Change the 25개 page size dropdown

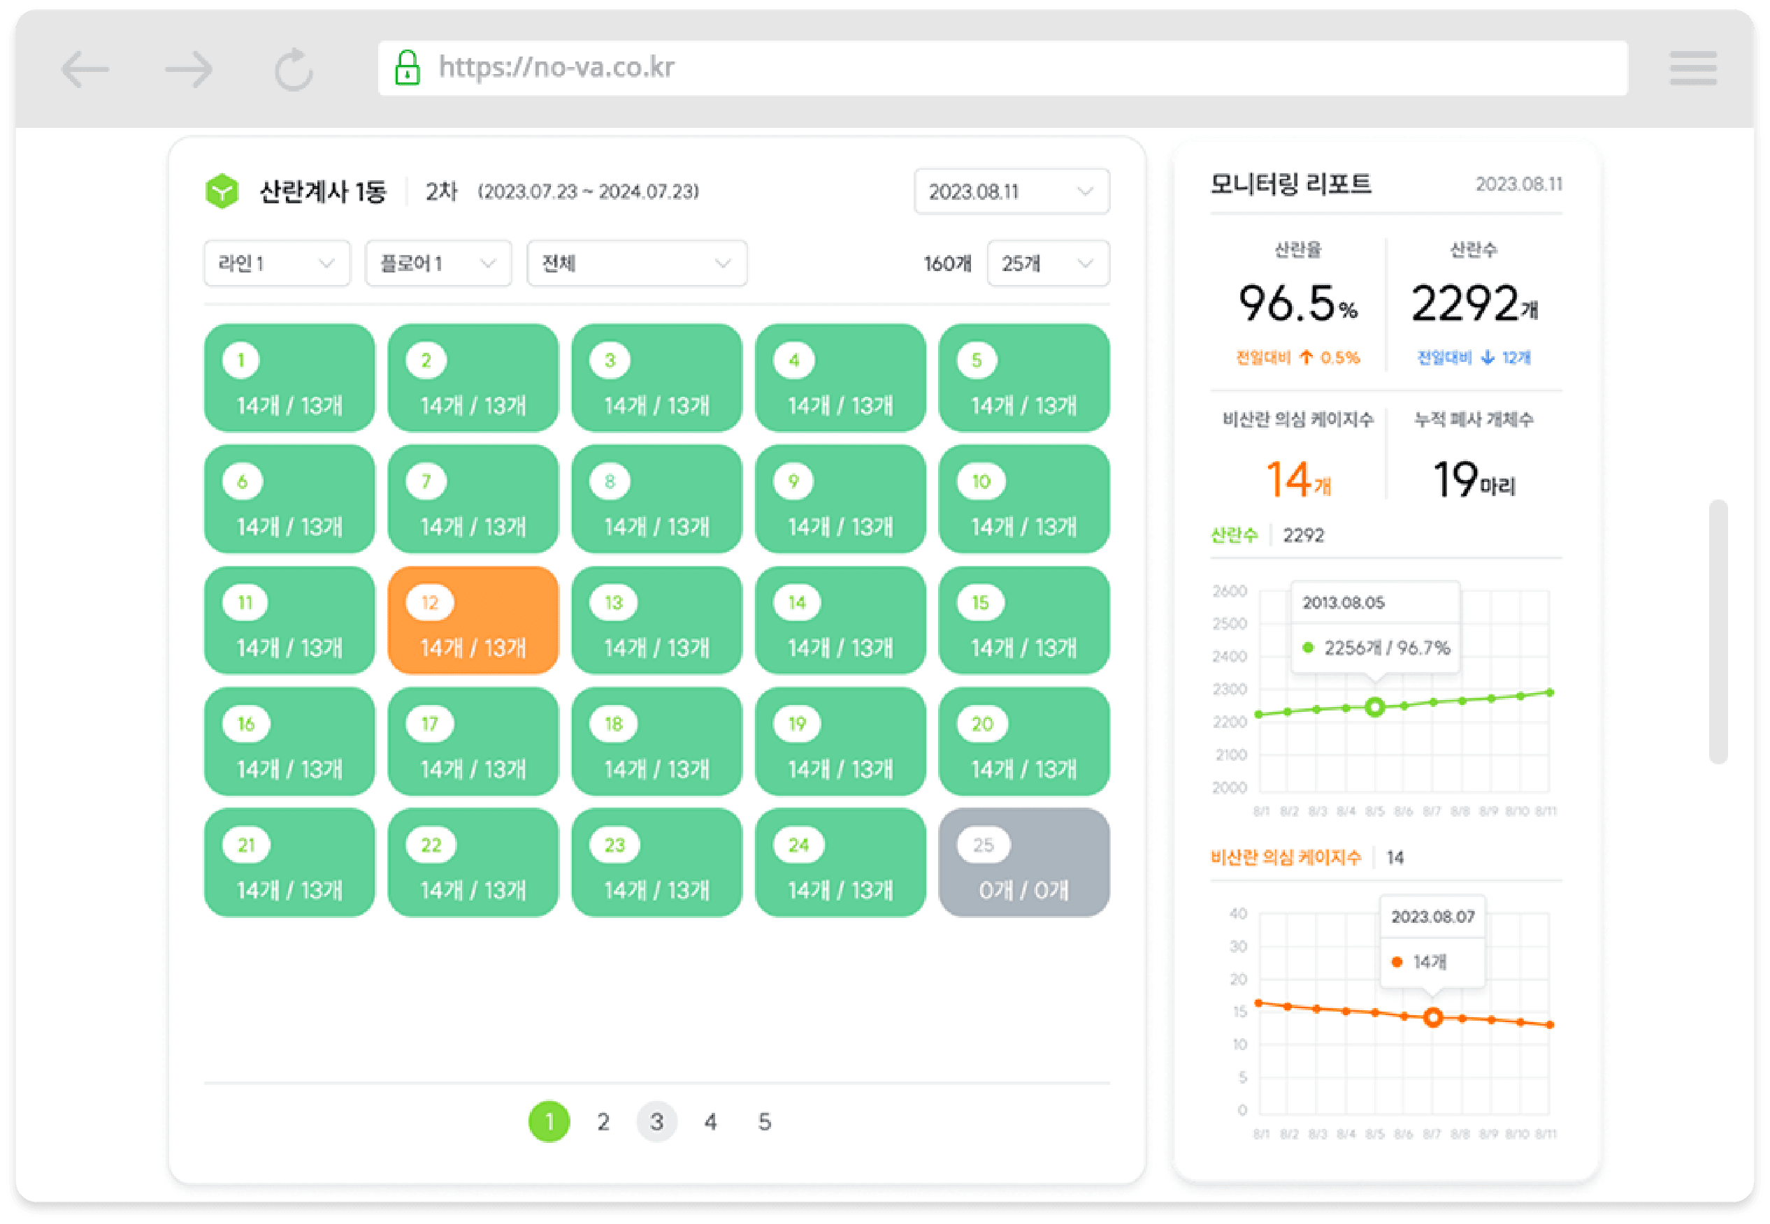tap(1047, 264)
